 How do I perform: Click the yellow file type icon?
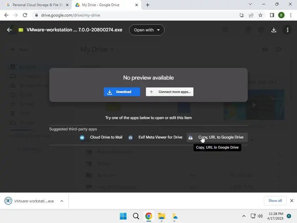(x=21, y=30)
